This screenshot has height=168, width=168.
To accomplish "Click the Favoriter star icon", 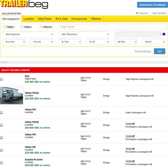I will 137,13.
